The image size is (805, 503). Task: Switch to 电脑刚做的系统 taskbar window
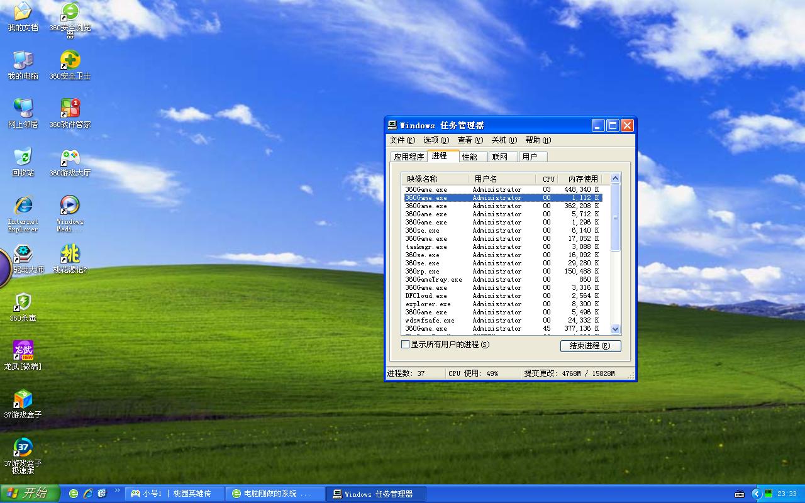click(x=275, y=494)
